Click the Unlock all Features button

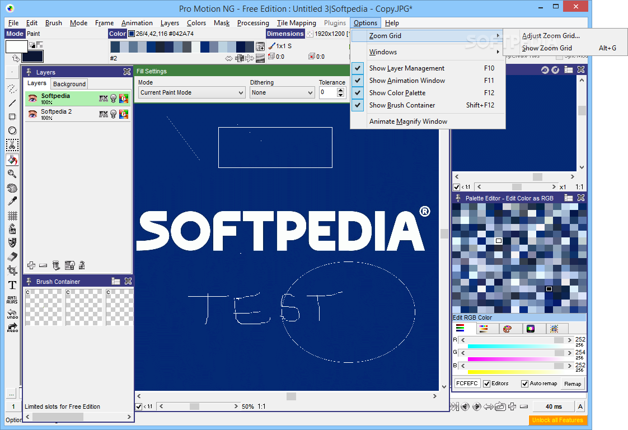(557, 420)
